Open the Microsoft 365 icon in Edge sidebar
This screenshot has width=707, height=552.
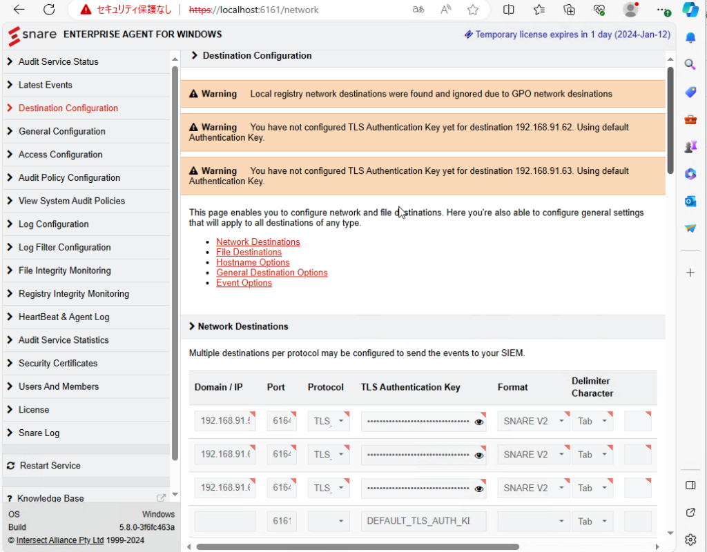[690, 173]
